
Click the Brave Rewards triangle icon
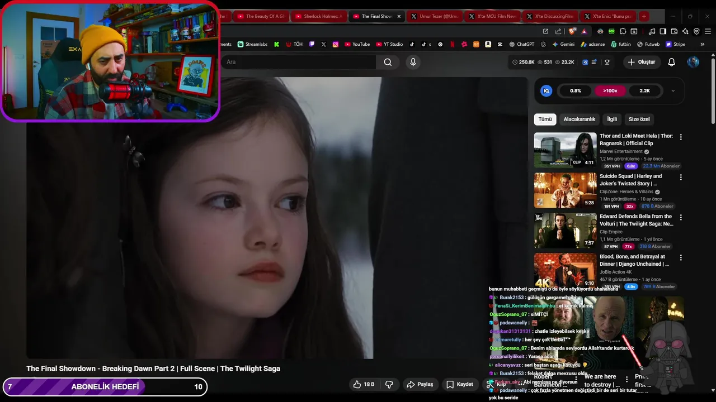(x=584, y=31)
